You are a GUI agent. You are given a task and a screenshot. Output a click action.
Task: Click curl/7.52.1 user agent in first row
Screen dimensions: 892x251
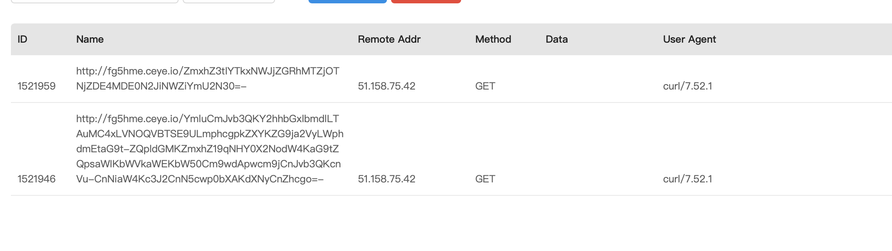tap(687, 86)
